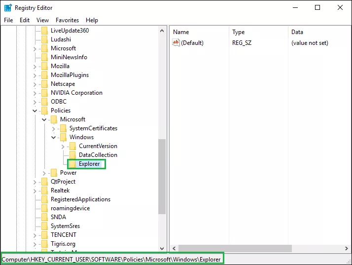Click the tree pane scroll up arrow
This screenshot has width=352, height=265.
pyautogui.click(x=162, y=31)
